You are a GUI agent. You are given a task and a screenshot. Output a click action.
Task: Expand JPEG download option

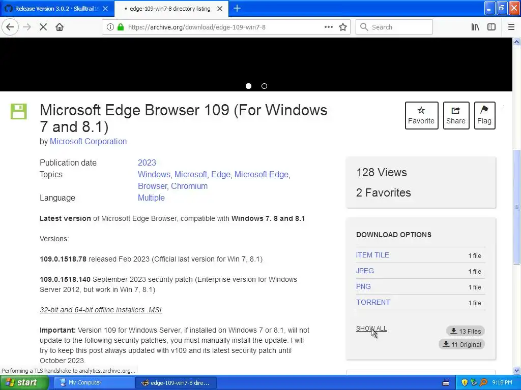365,271
